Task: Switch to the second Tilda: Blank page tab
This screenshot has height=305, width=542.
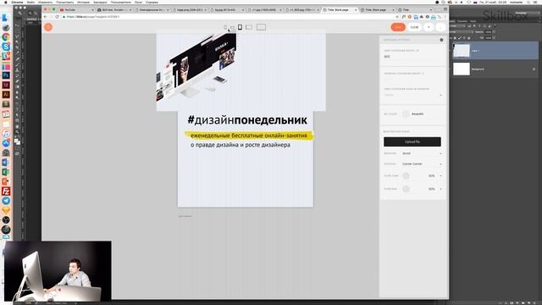Action: tap(377, 10)
